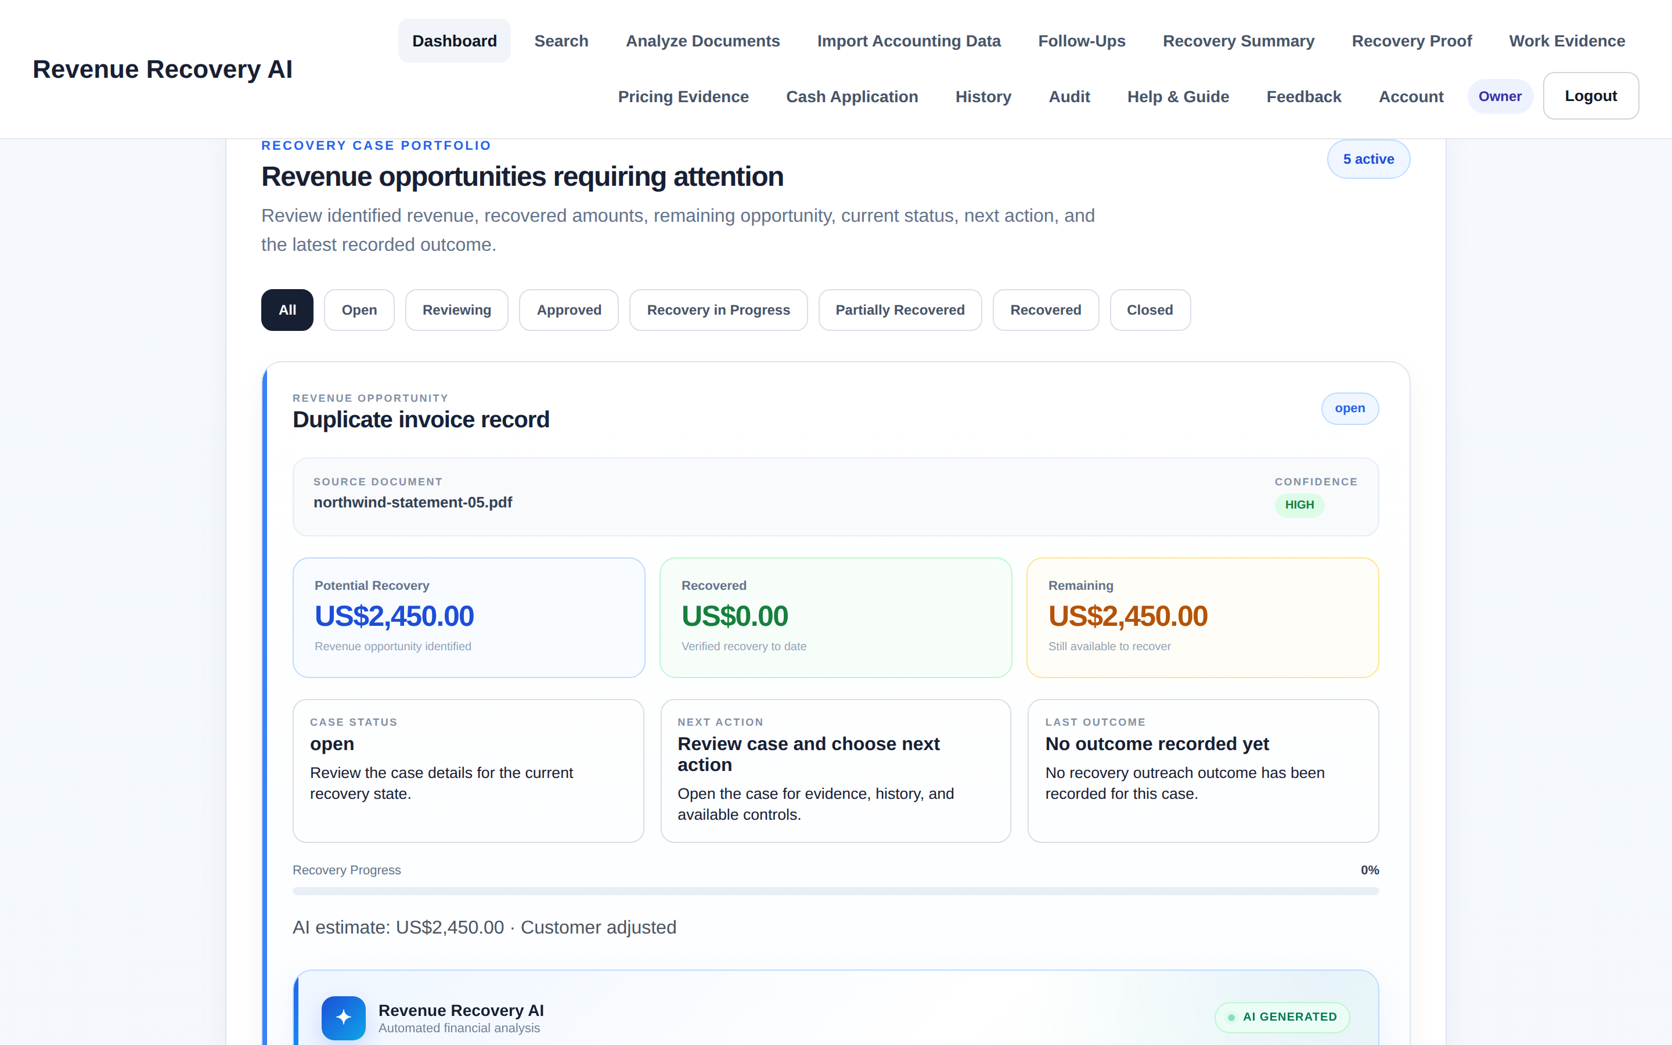
Task: Show Closed cases
Action: point(1149,309)
